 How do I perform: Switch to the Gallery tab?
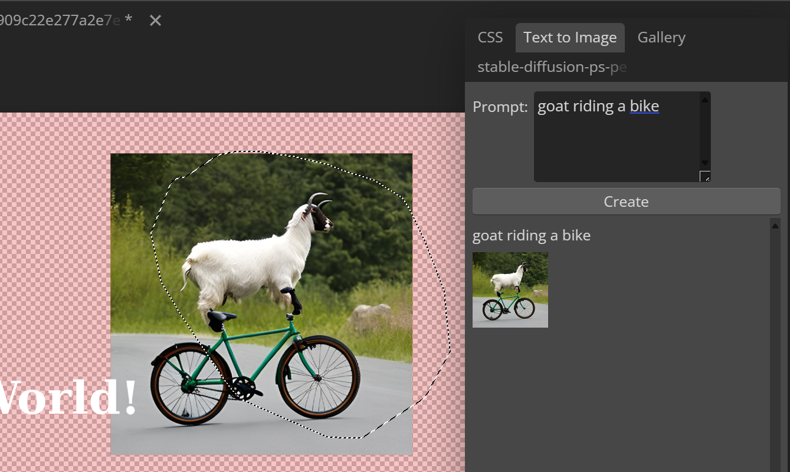pos(661,38)
